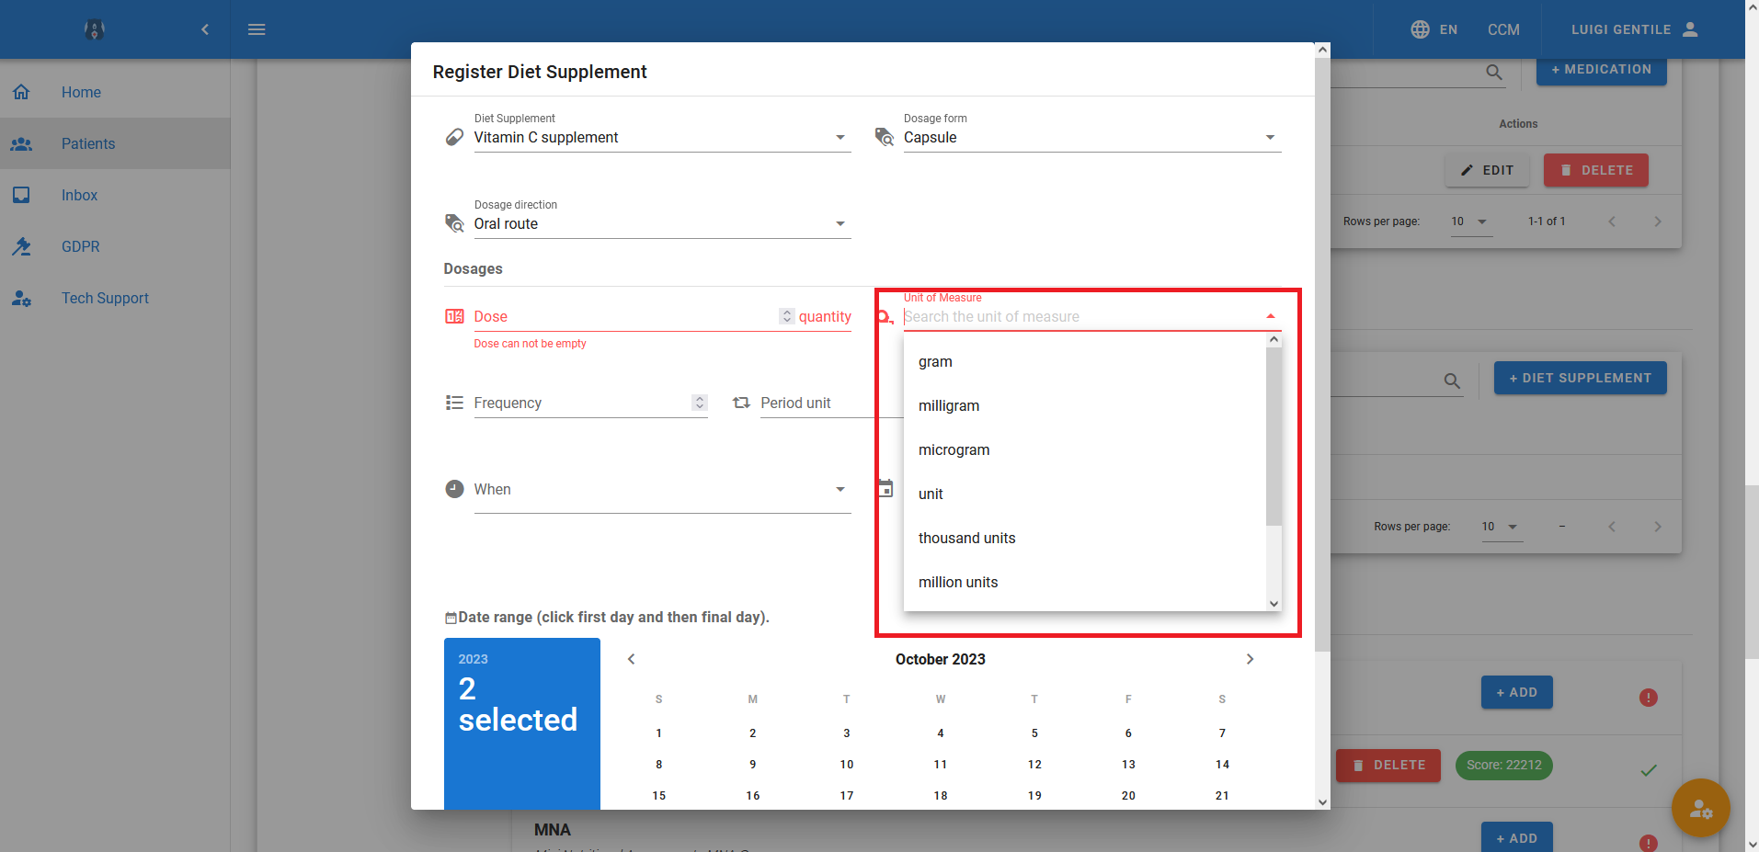Click the GDPR gavel icon
The image size is (1759, 852).
pyautogui.click(x=21, y=246)
